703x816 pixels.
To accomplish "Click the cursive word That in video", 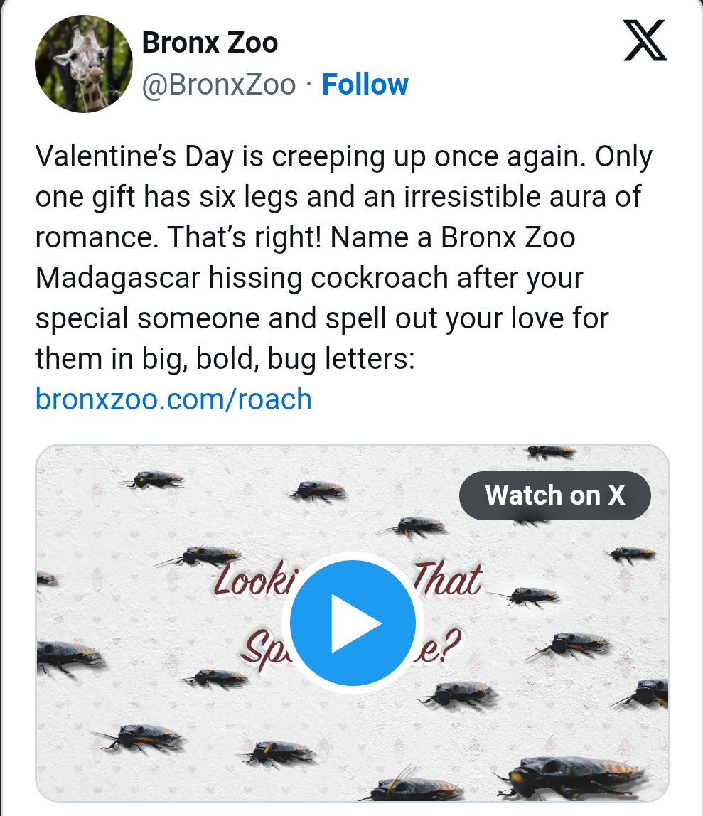I will point(448,579).
